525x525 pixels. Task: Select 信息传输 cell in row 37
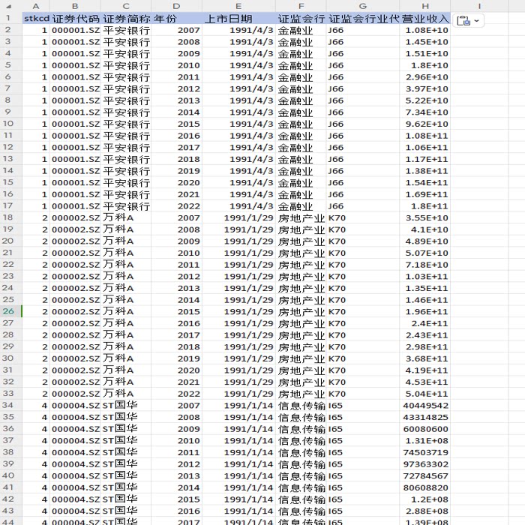point(301,441)
